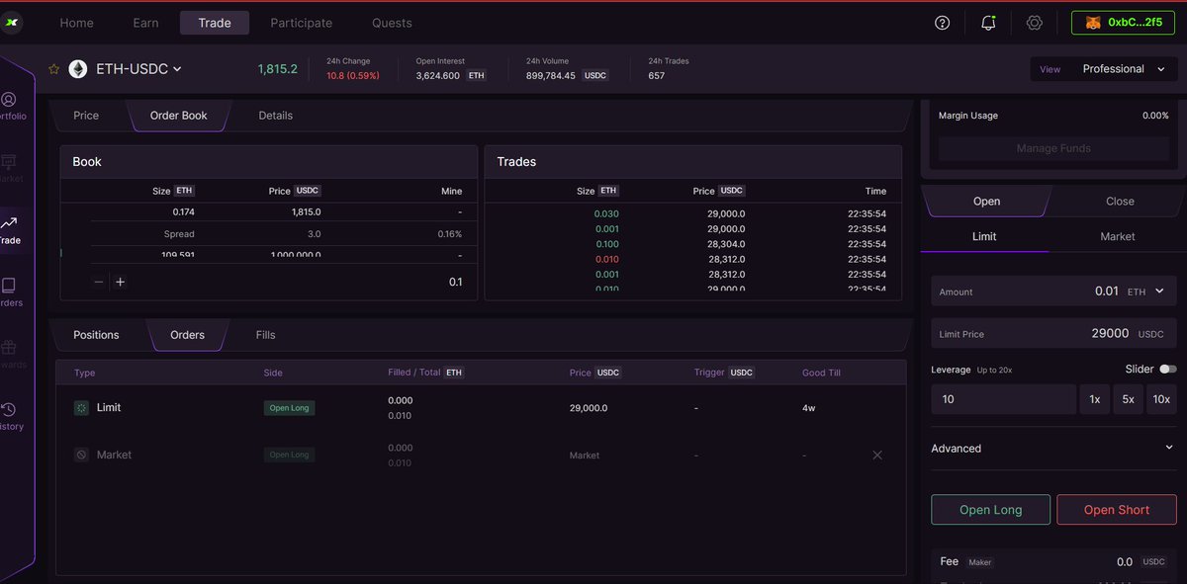1187x584 pixels.
Task: Choose the Market order tab
Action: 1118,236
